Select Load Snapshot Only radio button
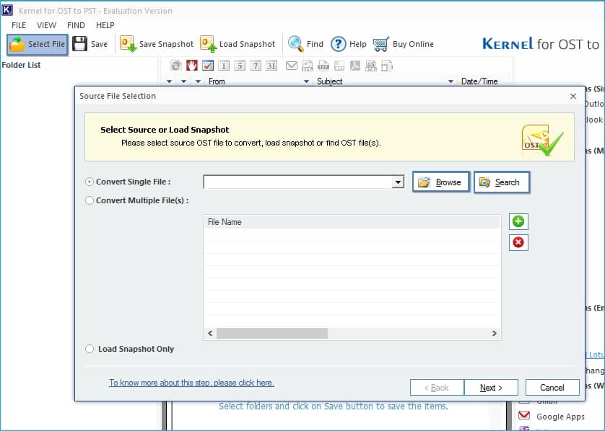The width and height of the screenshot is (605, 431). tap(89, 349)
